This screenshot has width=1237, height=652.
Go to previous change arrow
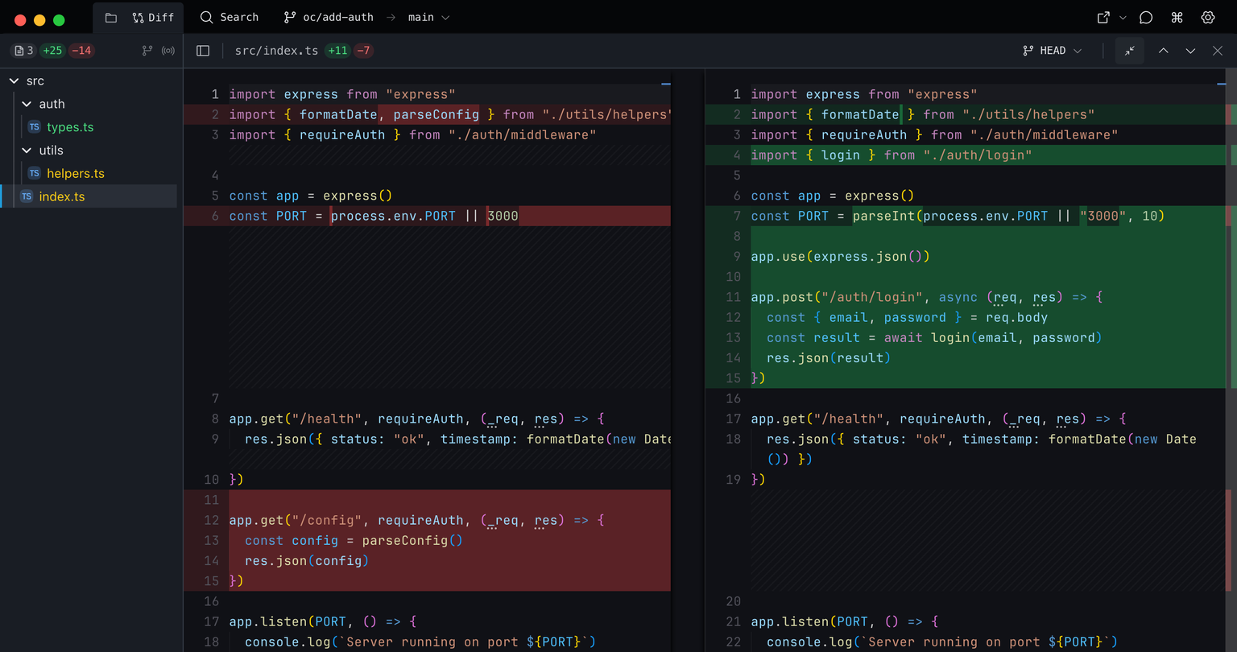point(1164,51)
